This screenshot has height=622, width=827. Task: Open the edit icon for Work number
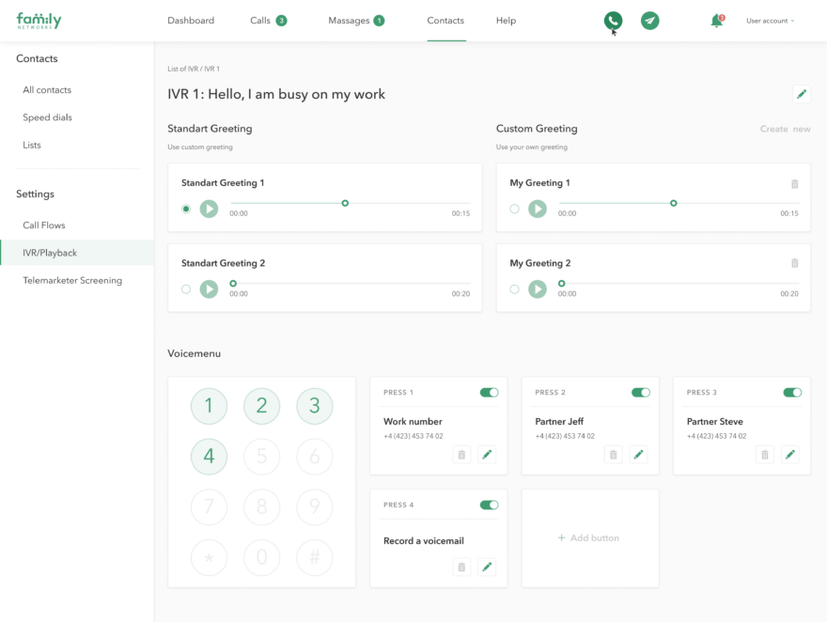[487, 454]
